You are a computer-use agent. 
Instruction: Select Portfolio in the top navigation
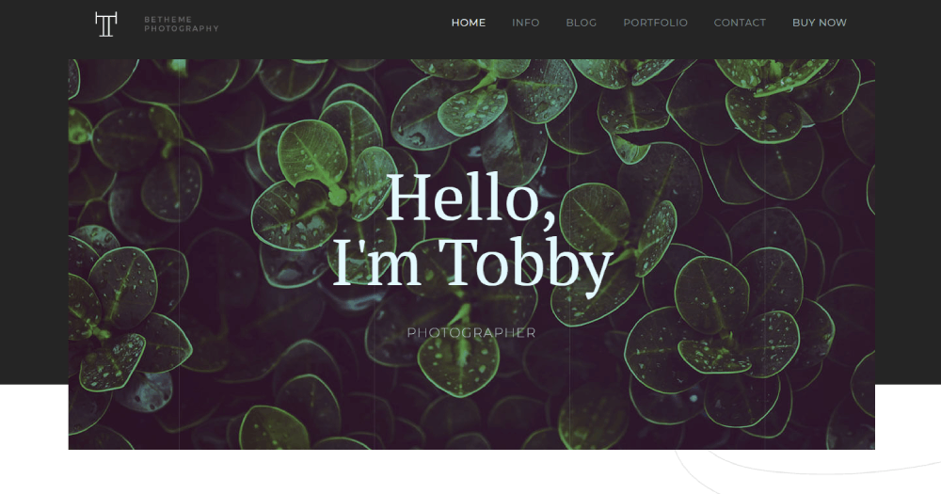(655, 23)
